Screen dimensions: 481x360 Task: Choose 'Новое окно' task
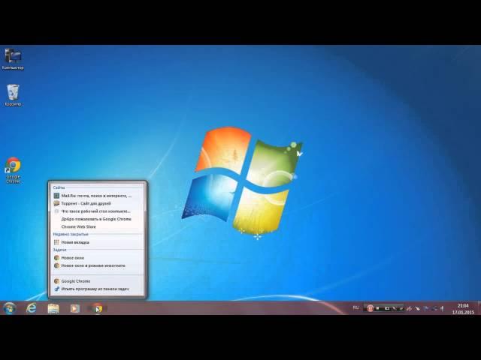coord(97,258)
